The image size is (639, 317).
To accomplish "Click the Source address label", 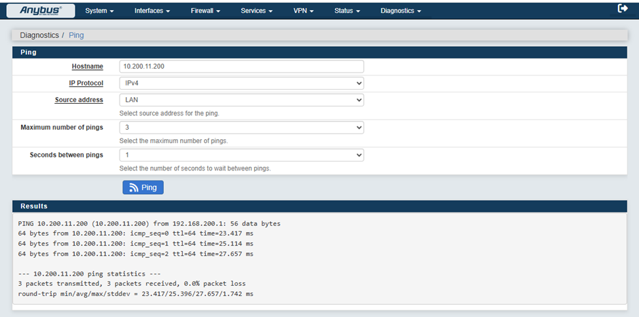I will click(x=79, y=100).
